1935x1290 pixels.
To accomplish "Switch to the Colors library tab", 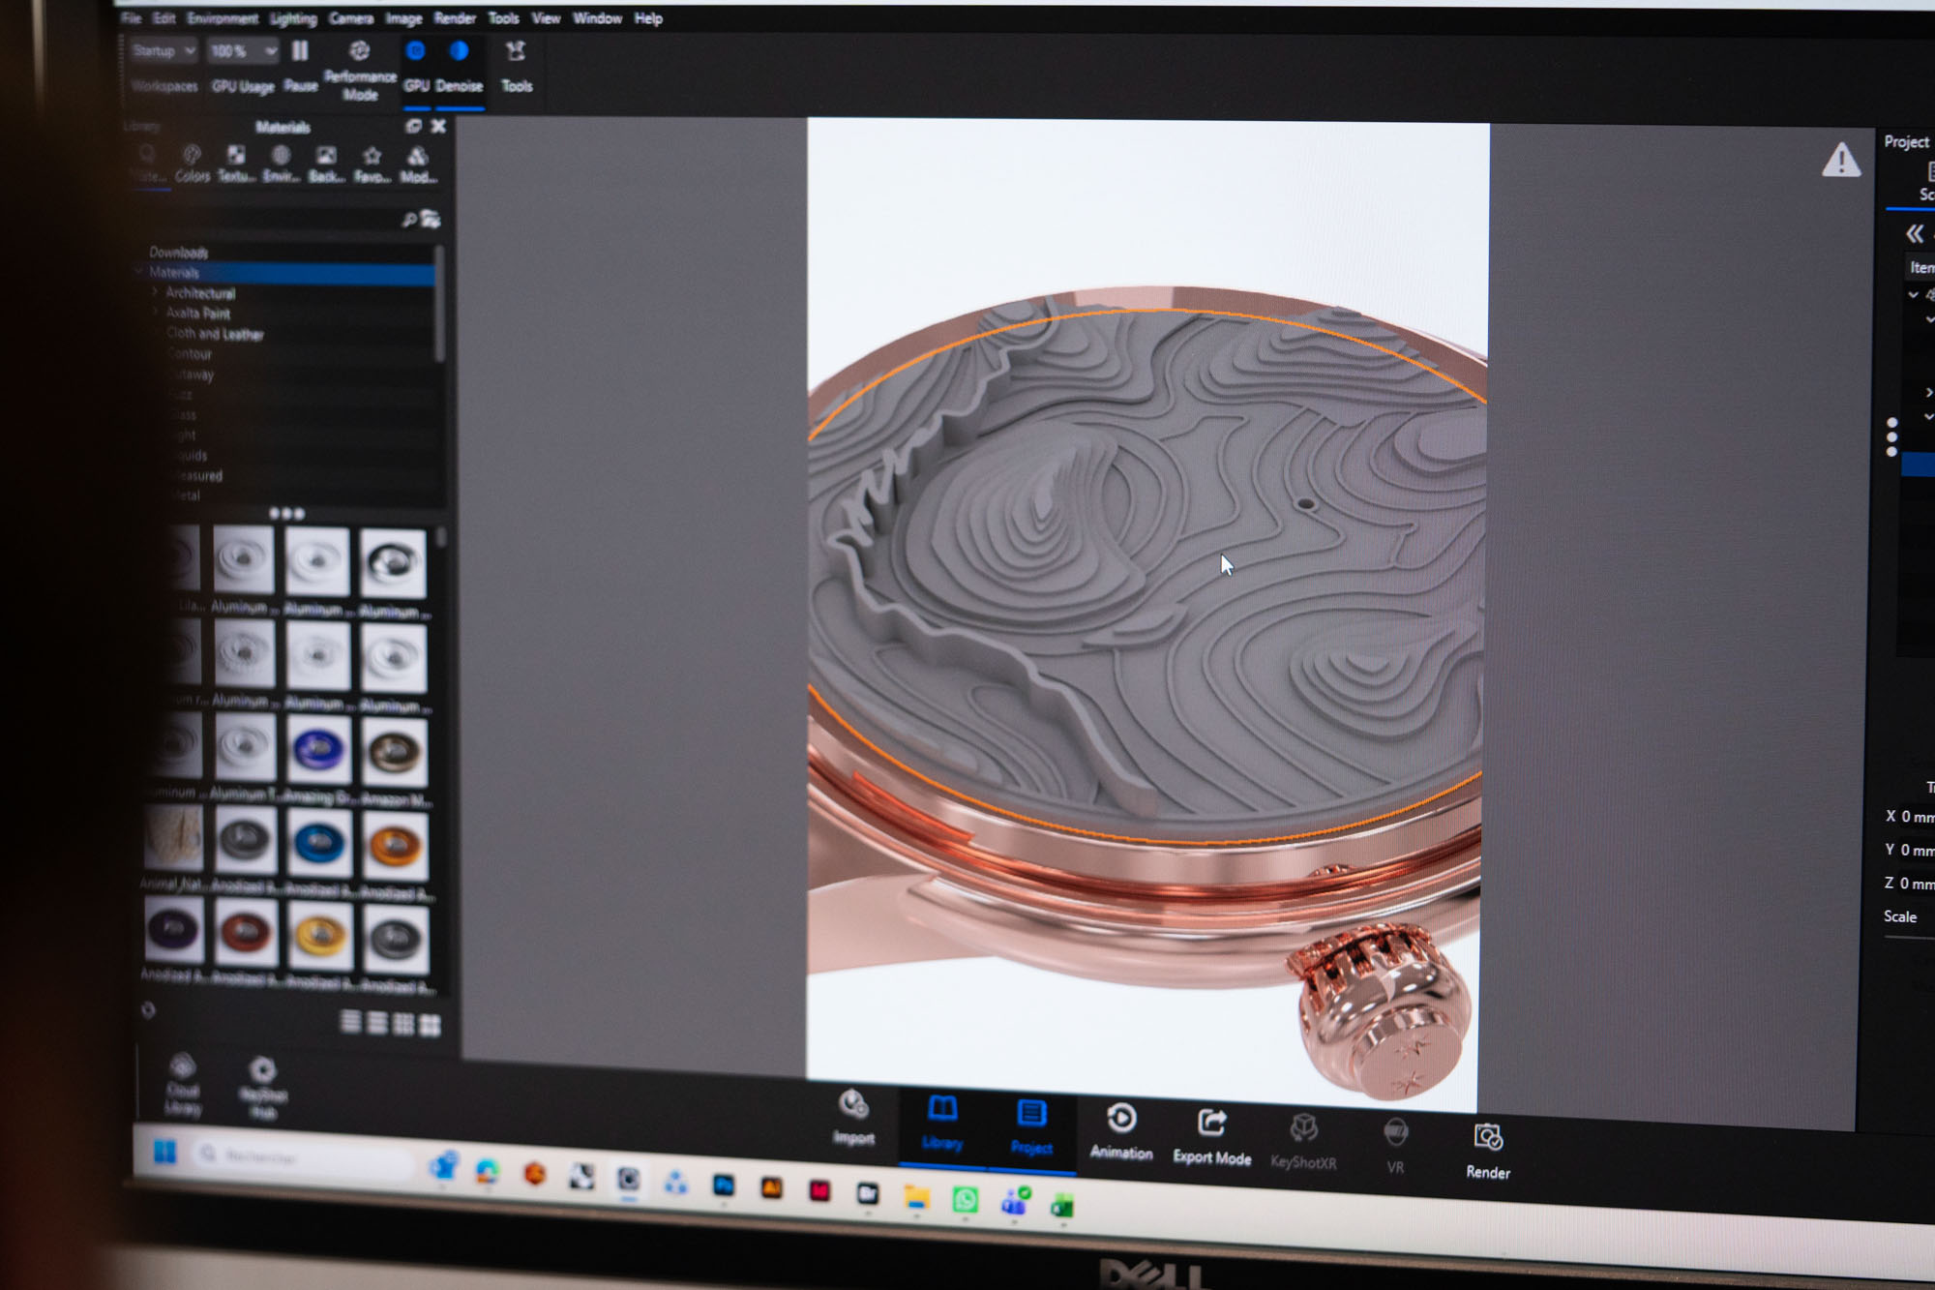I will [192, 164].
